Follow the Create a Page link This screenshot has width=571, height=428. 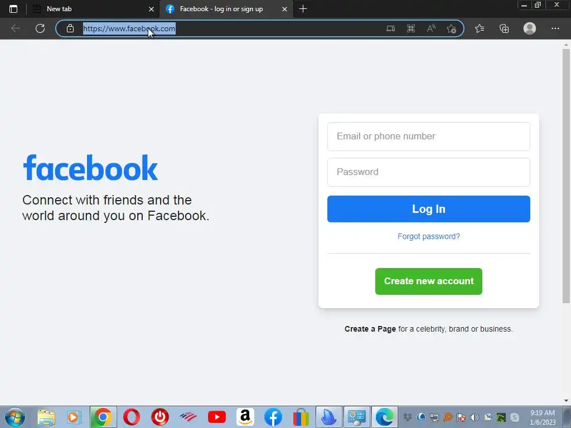(x=370, y=329)
